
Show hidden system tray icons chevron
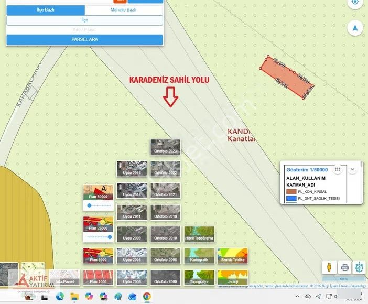pyautogui.click(x=297, y=297)
